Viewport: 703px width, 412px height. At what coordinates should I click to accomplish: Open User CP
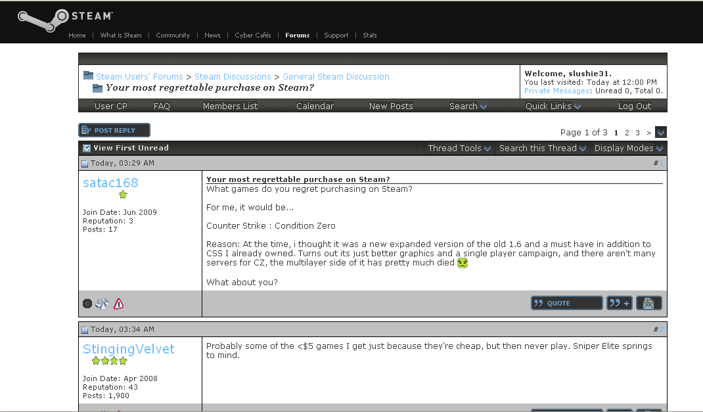111,106
